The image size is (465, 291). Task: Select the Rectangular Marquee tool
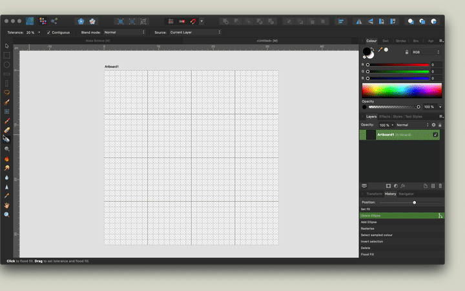pyautogui.click(x=6, y=55)
